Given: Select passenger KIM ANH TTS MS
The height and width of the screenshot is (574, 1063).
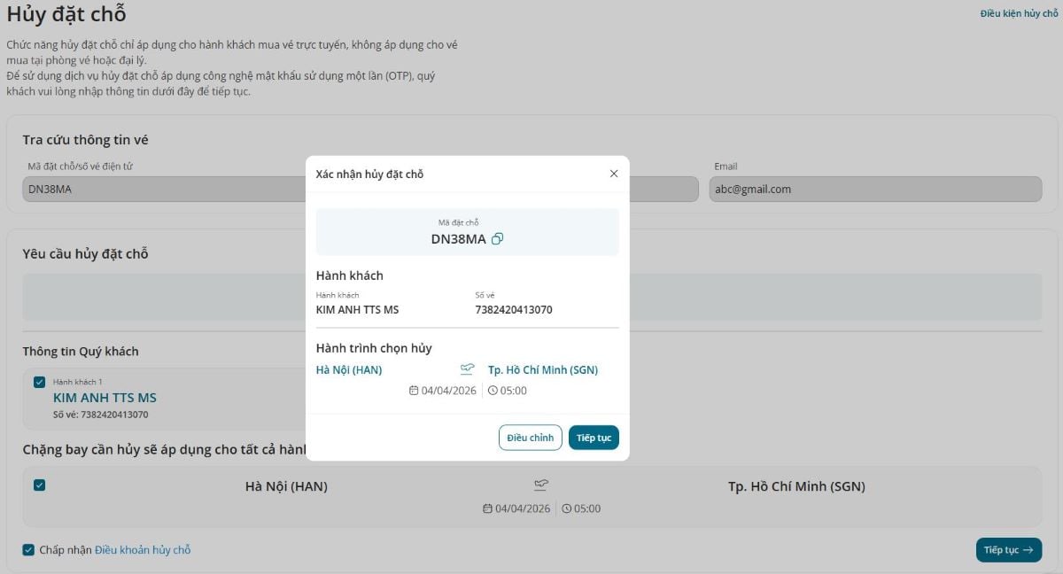Looking at the screenshot, I should [105, 398].
